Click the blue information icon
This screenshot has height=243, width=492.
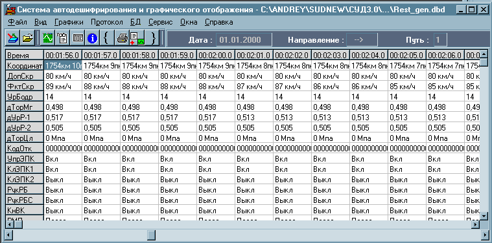tap(93, 38)
